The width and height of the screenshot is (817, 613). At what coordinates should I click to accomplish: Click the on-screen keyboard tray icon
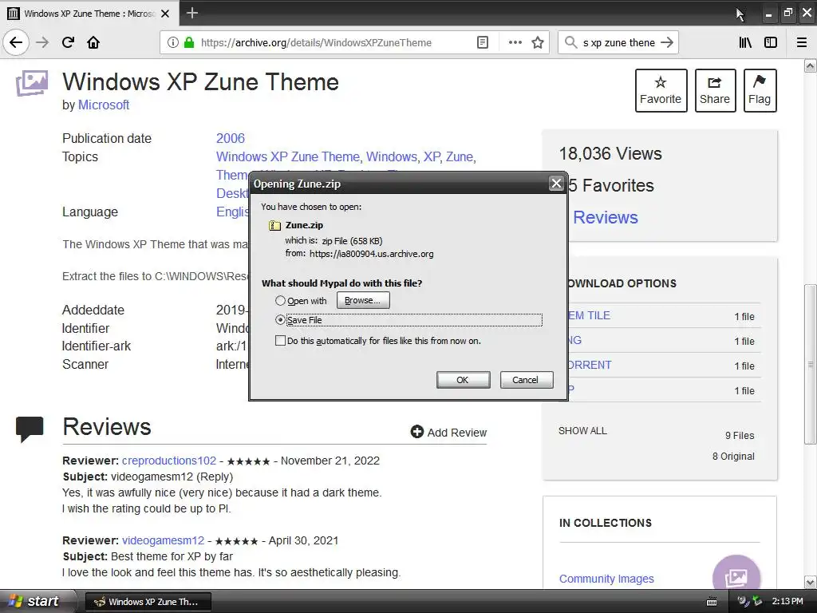pyautogui.click(x=711, y=602)
